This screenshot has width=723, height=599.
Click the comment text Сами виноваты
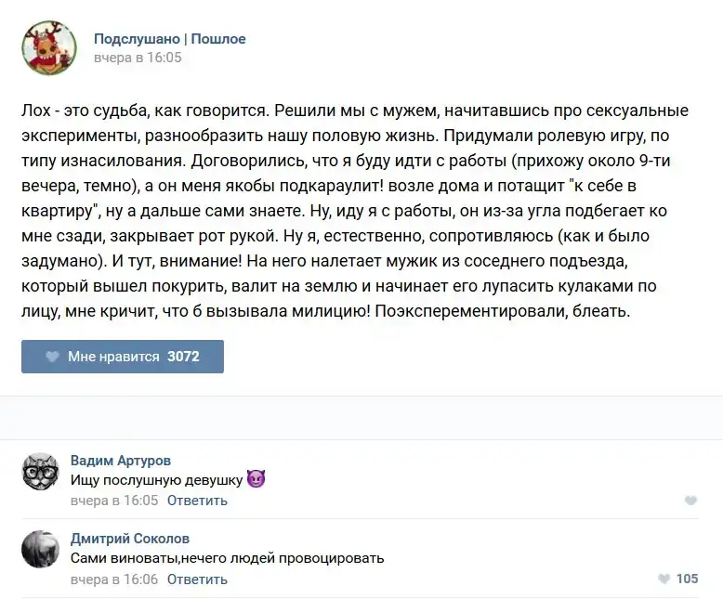pos(228,558)
